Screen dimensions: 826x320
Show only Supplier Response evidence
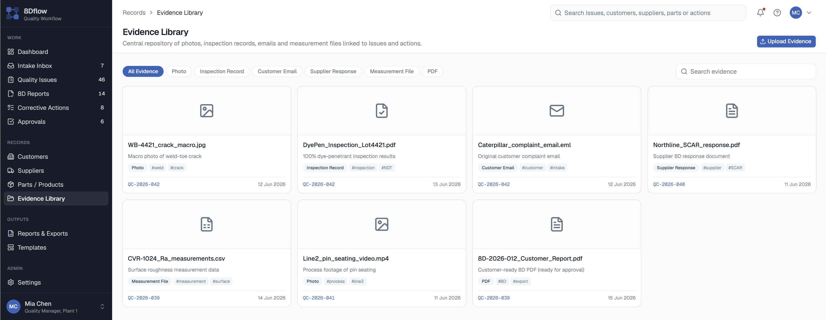[333, 71]
